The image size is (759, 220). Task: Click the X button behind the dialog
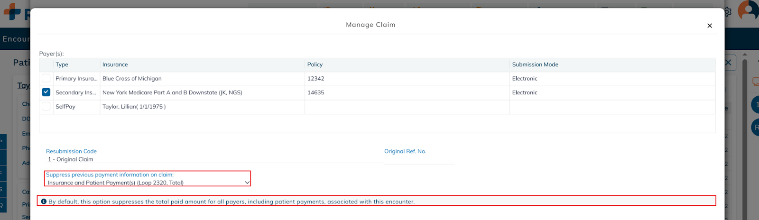729,63
